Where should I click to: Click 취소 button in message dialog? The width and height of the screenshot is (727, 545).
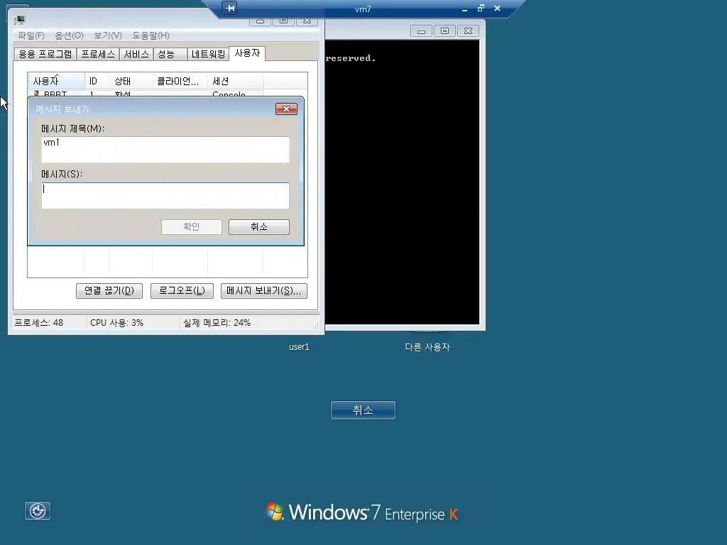258,226
